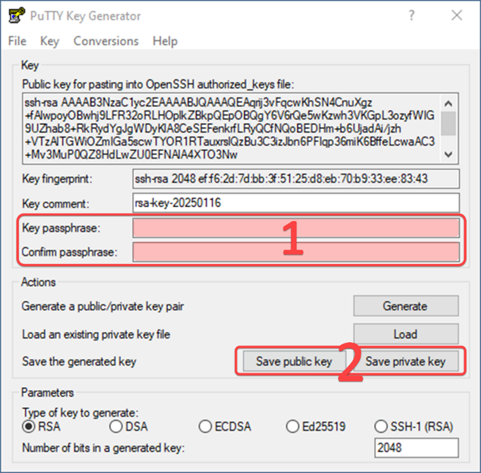Click the Key comment field
Image resolution: width=481 pixels, height=473 pixels.
296,203
